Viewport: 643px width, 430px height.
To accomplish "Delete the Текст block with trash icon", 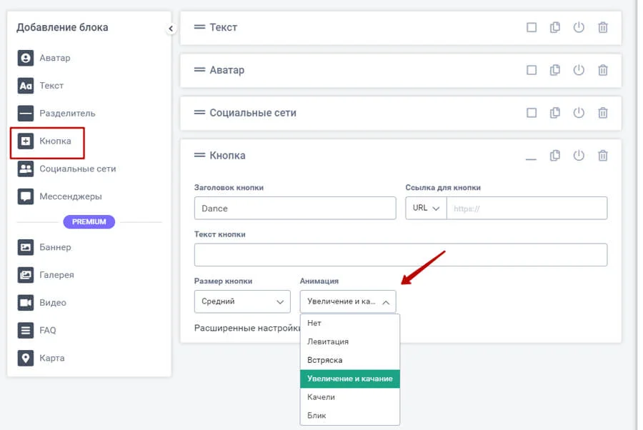I will tap(603, 28).
